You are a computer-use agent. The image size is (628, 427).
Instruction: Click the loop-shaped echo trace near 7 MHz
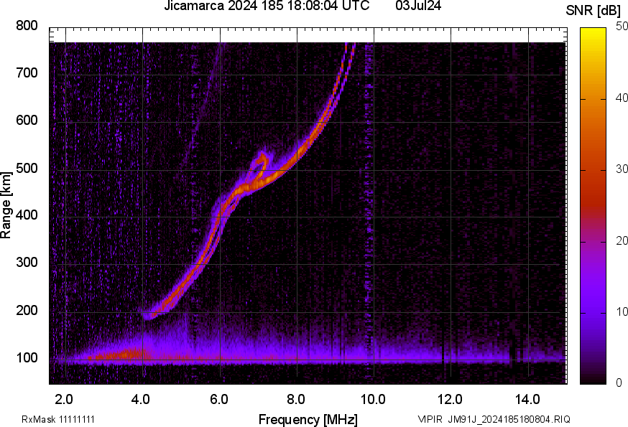click(259, 165)
